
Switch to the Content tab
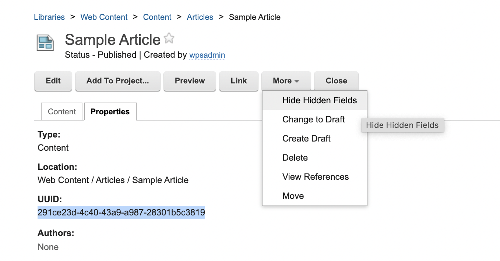tap(61, 111)
